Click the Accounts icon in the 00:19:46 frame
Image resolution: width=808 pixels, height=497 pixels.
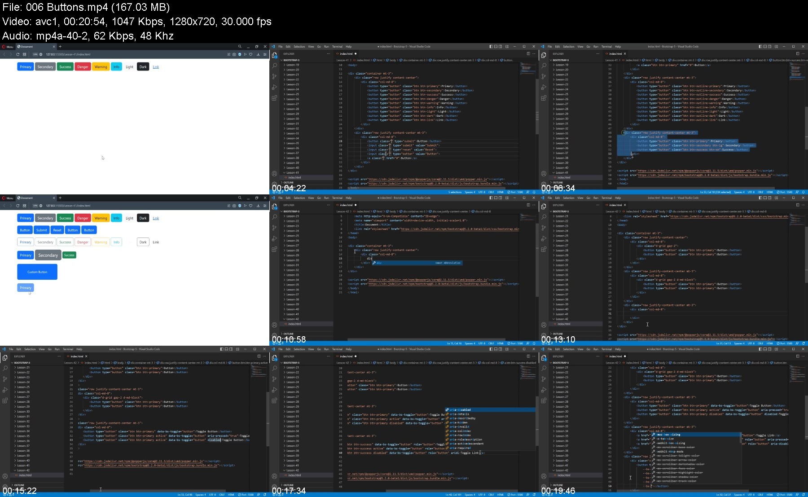click(x=544, y=476)
